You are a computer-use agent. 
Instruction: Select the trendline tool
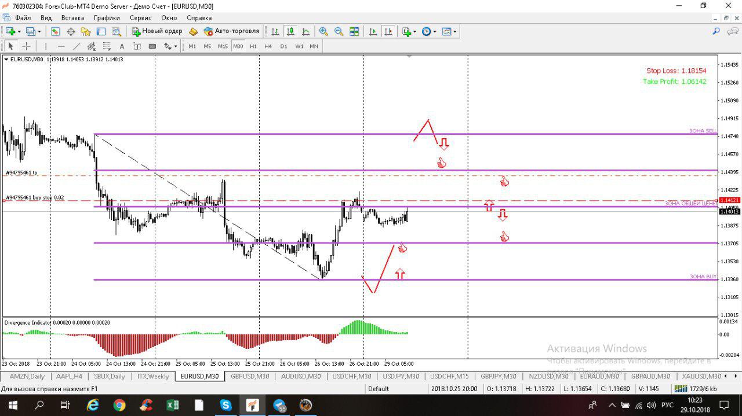(x=76, y=46)
